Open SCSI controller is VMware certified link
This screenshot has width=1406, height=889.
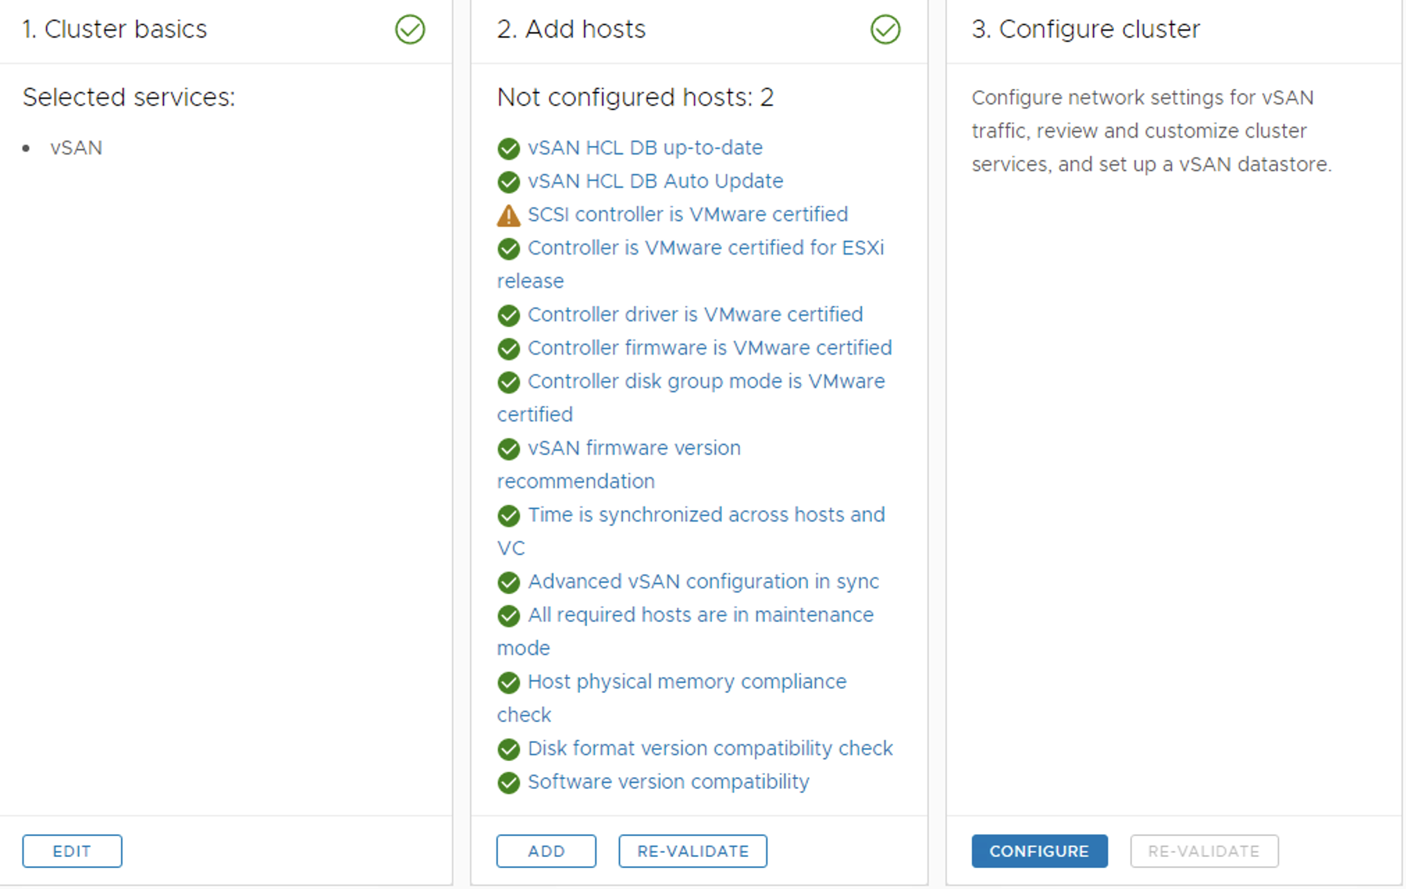(x=688, y=214)
